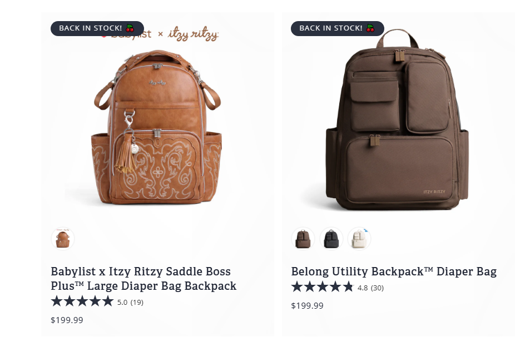Screen dimensions: 520x337
Task: Open the Saddle Boss Plus product image
Action: pyautogui.click(x=157, y=128)
